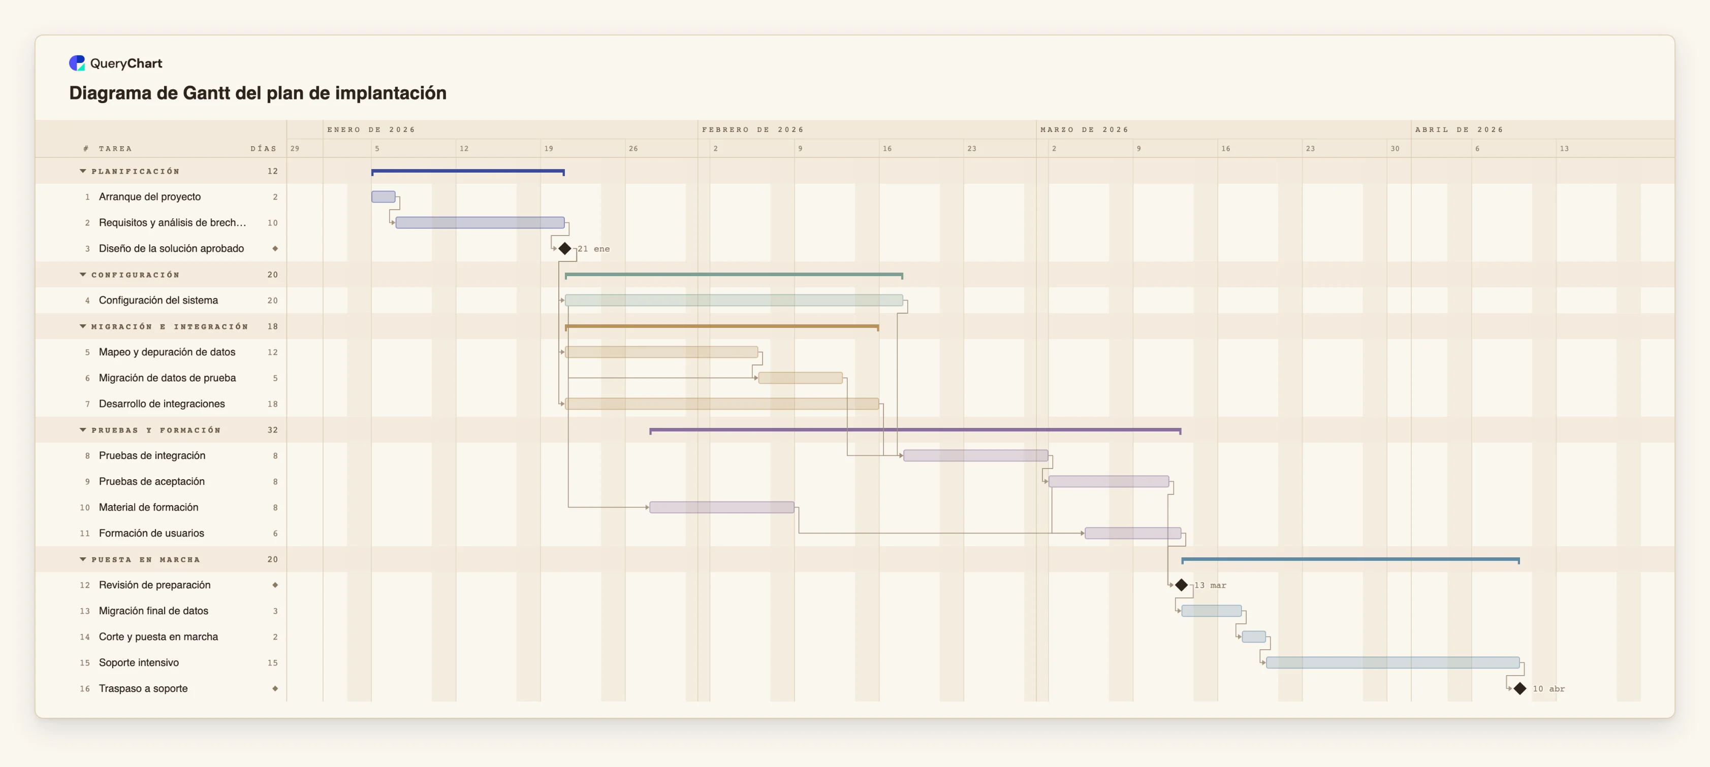
Task: Select the Configuración del sistema Gantt bar
Action: [734, 301]
